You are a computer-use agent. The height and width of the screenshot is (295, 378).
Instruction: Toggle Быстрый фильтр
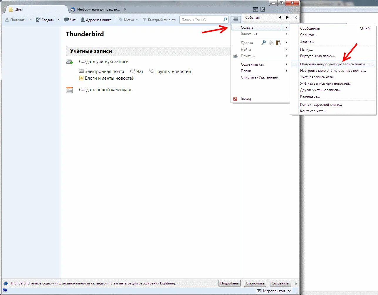coord(159,20)
